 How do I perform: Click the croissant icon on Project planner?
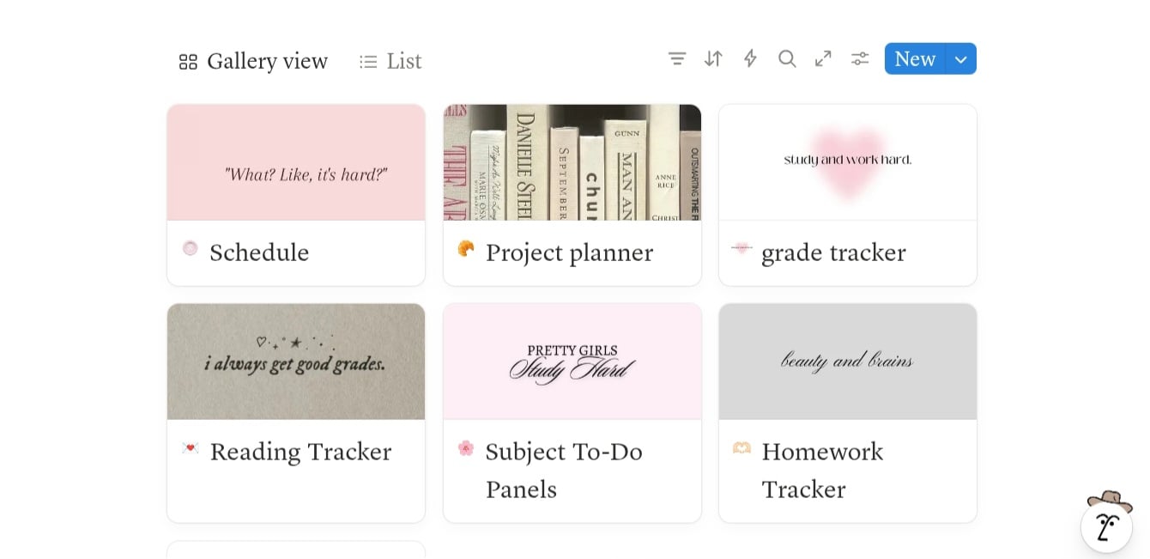[x=466, y=249]
